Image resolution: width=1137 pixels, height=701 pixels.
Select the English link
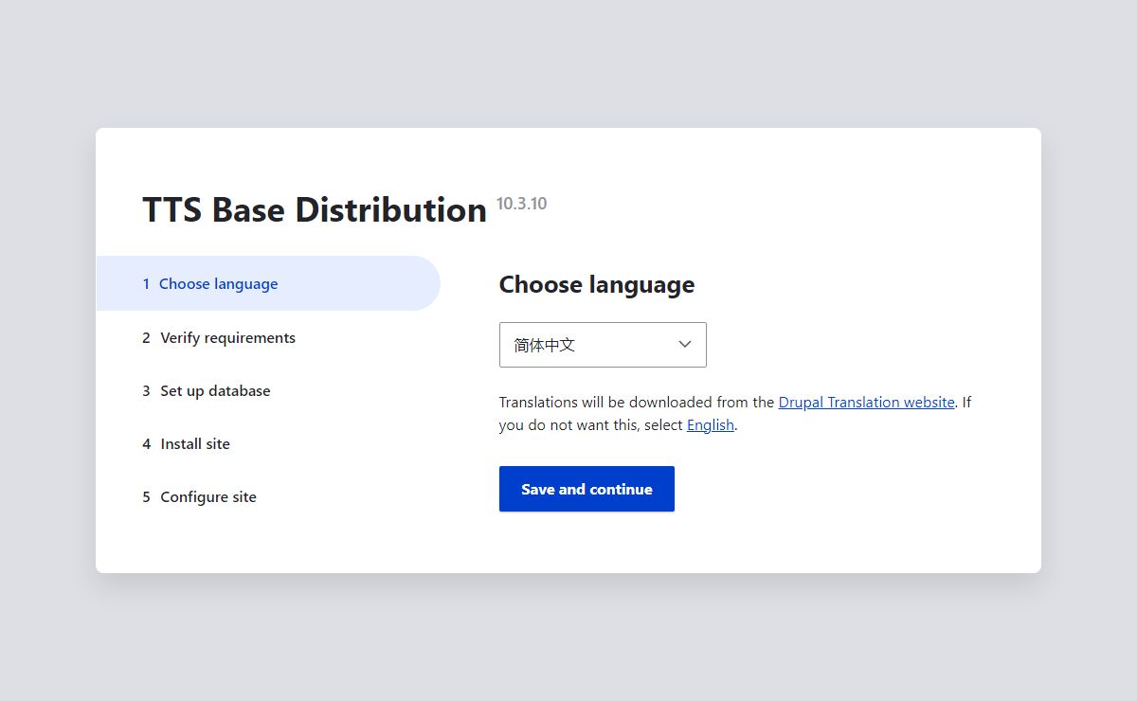[711, 424]
